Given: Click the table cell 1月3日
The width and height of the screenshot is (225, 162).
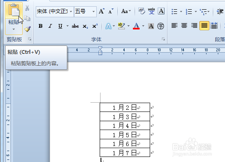Looking at the screenshot, I should click(125, 117).
